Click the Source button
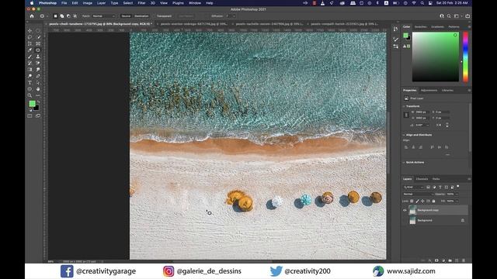The height and width of the screenshot is (279, 497). [126, 16]
